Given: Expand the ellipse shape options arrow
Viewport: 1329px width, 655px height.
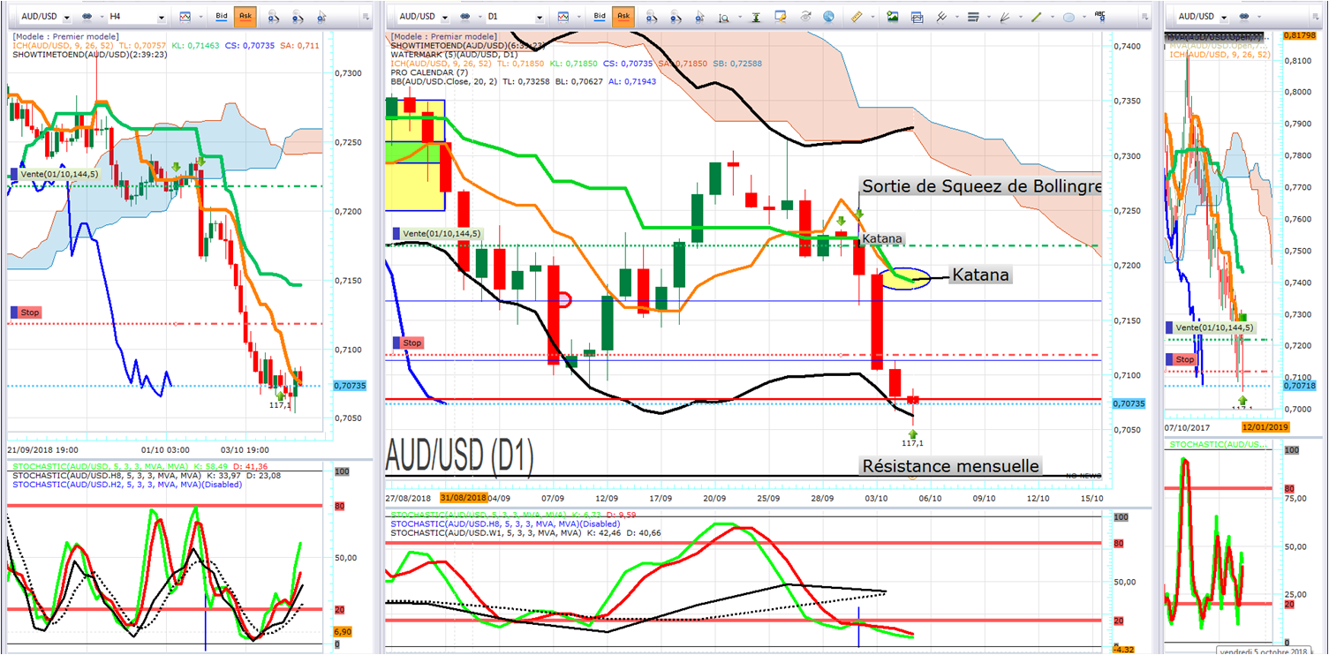Looking at the screenshot, I should [x=1083, y=17].
